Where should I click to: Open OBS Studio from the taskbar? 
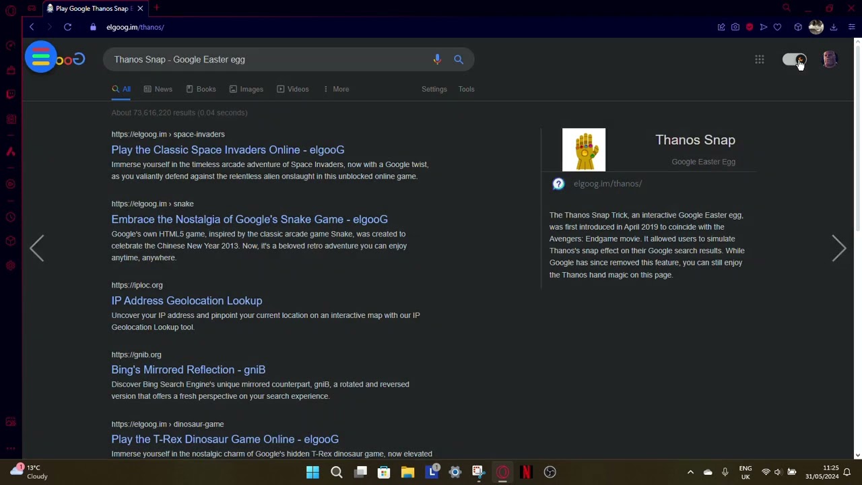[550, 472]
